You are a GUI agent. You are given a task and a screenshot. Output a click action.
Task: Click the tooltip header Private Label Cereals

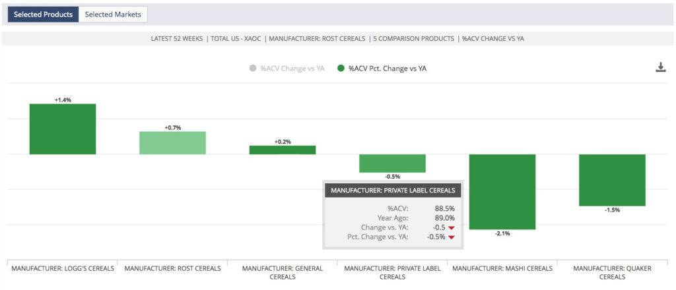tap(393, 190)
